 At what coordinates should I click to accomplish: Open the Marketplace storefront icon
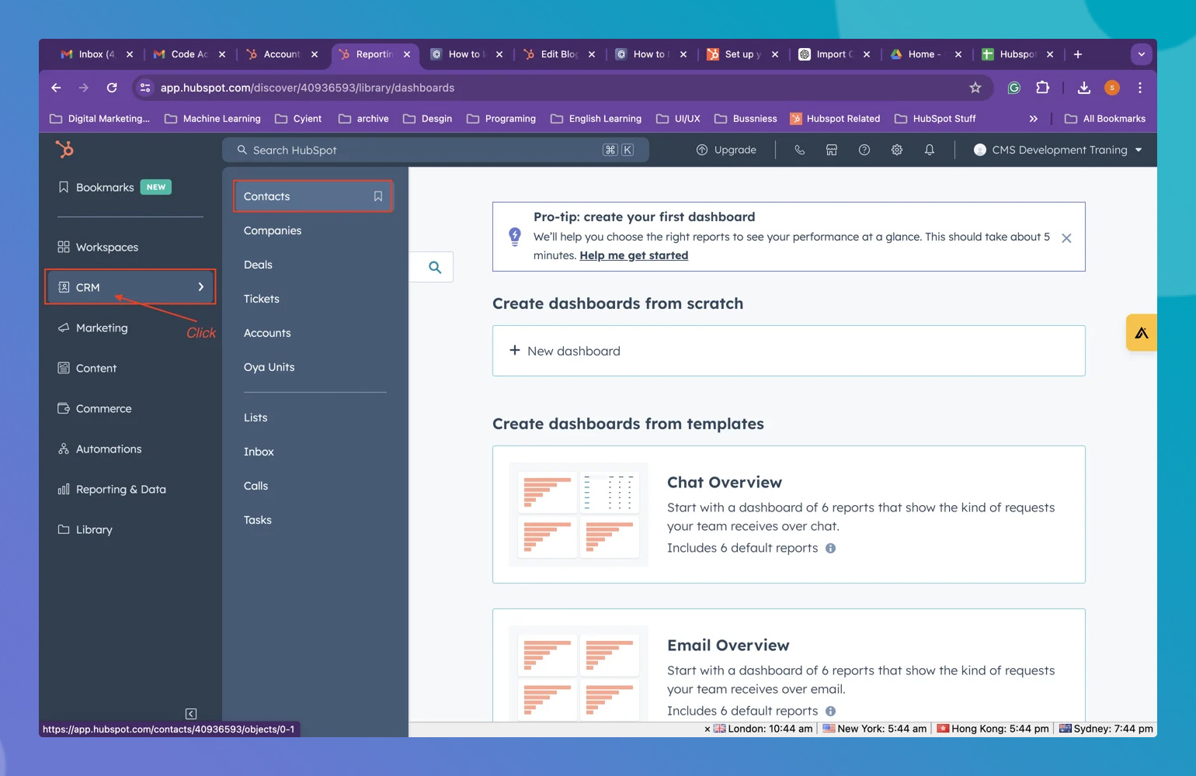pyautogui.click(x=832, y=150)
